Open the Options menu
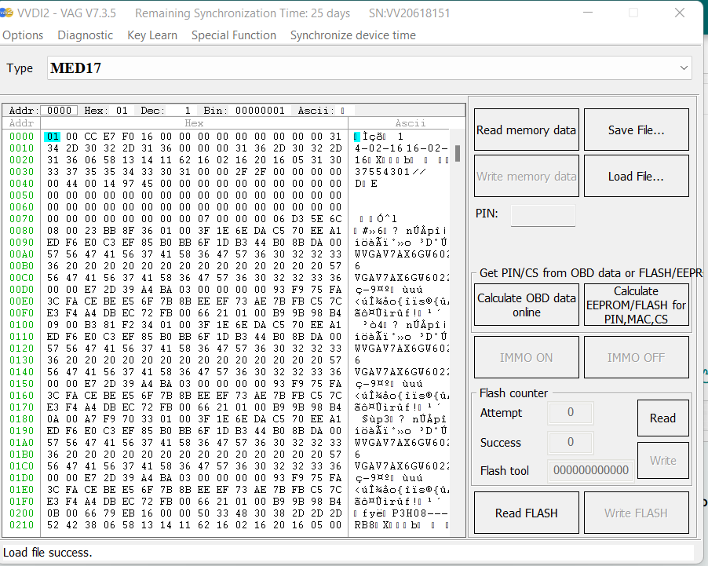The height and width of the screenshot is (566, 708). point(23,35)
